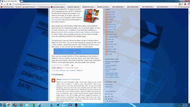Select the Blaine's Movie Maker Blog tab
This screenshot has height=107, width=190.
(10, 1)
